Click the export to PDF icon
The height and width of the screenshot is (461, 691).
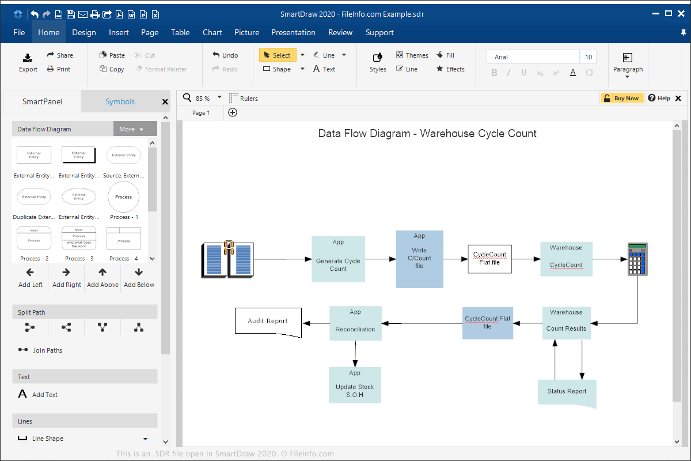coord(119,14)
